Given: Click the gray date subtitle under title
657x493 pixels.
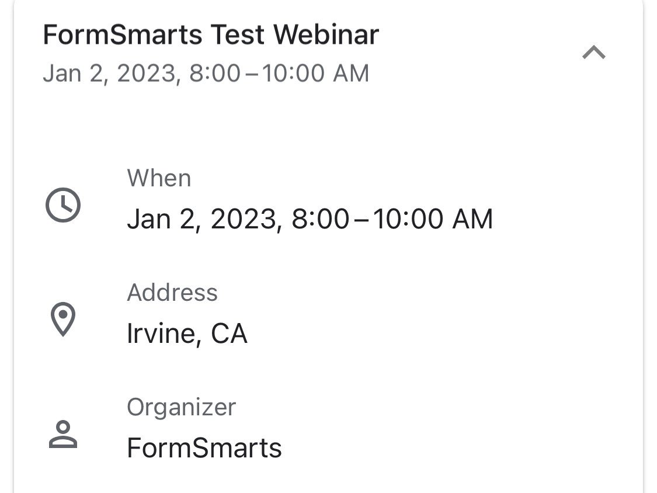Looking at the screenshot, I should tap(206, 74).
